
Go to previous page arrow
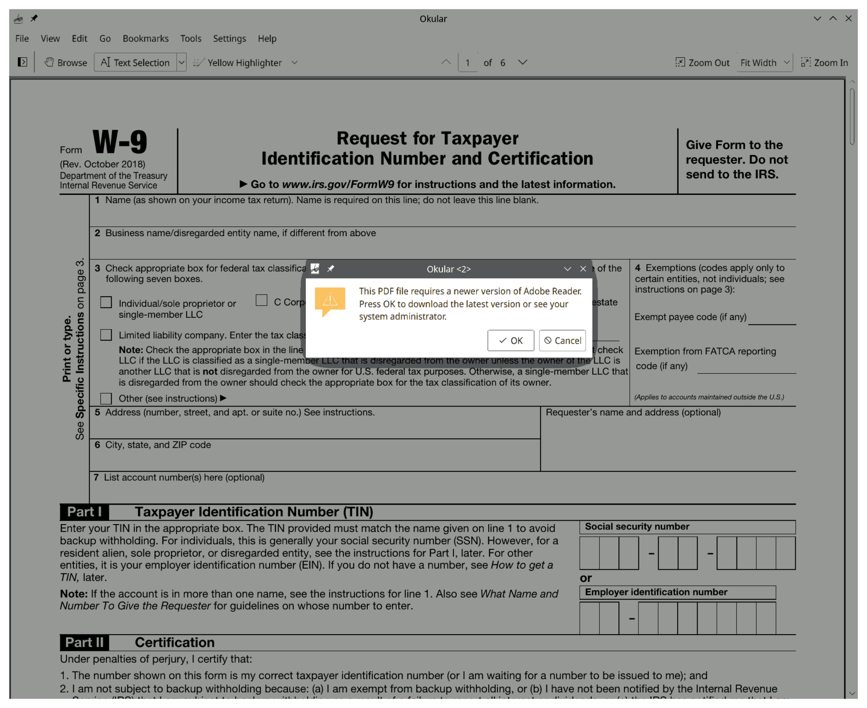tap(446, 62)
